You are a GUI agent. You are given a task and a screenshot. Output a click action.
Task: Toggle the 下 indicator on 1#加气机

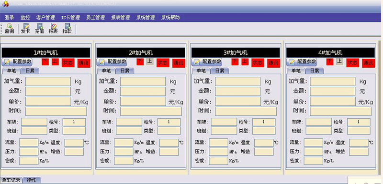pos(45,61)
